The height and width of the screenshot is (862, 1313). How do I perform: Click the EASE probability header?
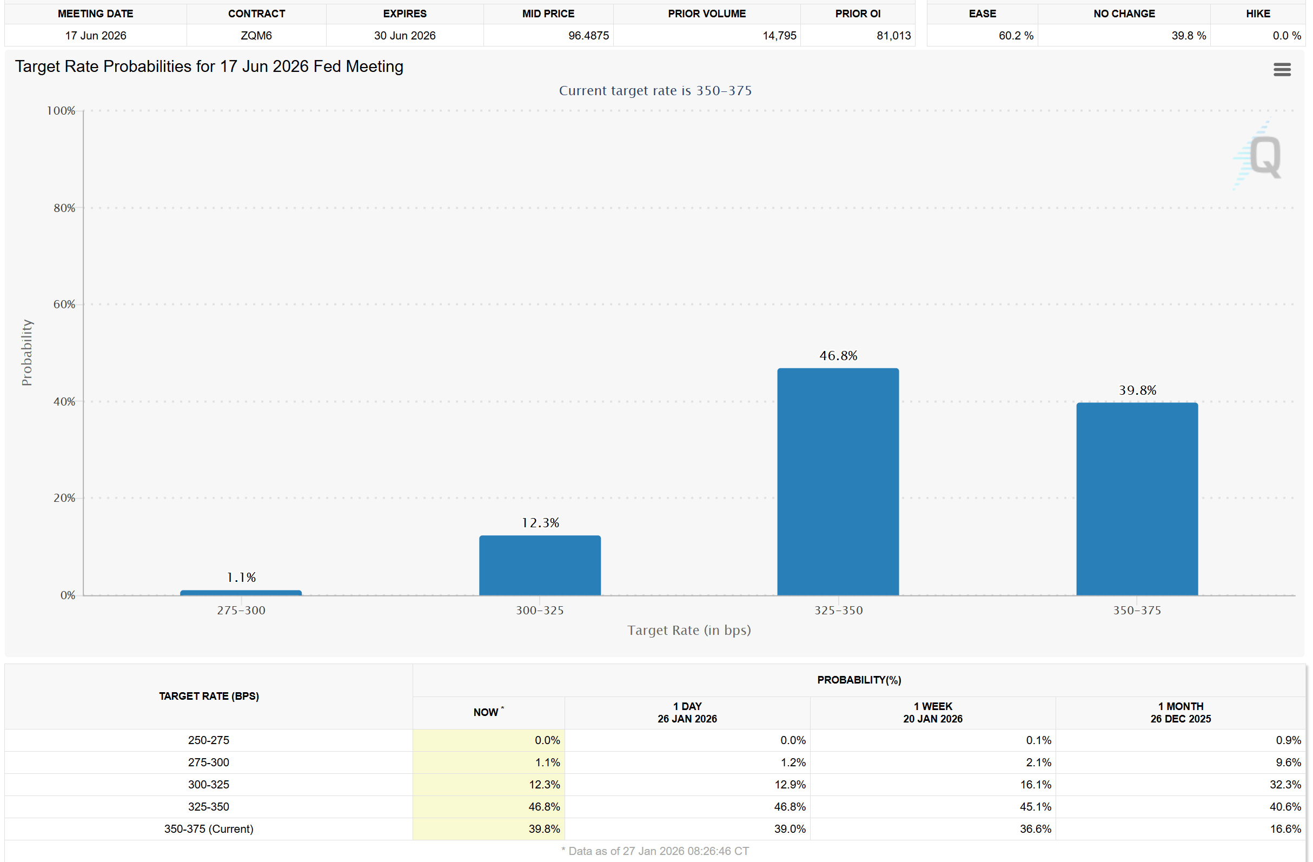click(982, 14)
